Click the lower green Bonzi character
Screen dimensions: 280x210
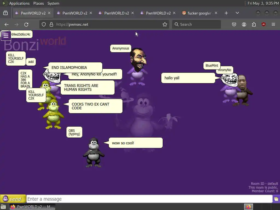tap(53, 114)
